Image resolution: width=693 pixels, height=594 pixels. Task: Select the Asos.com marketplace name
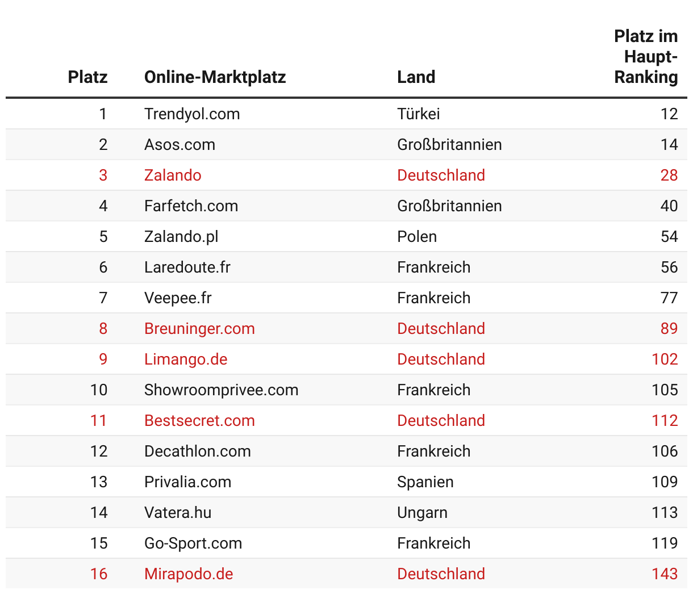coord(179,144)
